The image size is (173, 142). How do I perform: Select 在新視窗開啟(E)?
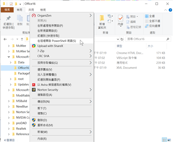(x=62, y=31)
